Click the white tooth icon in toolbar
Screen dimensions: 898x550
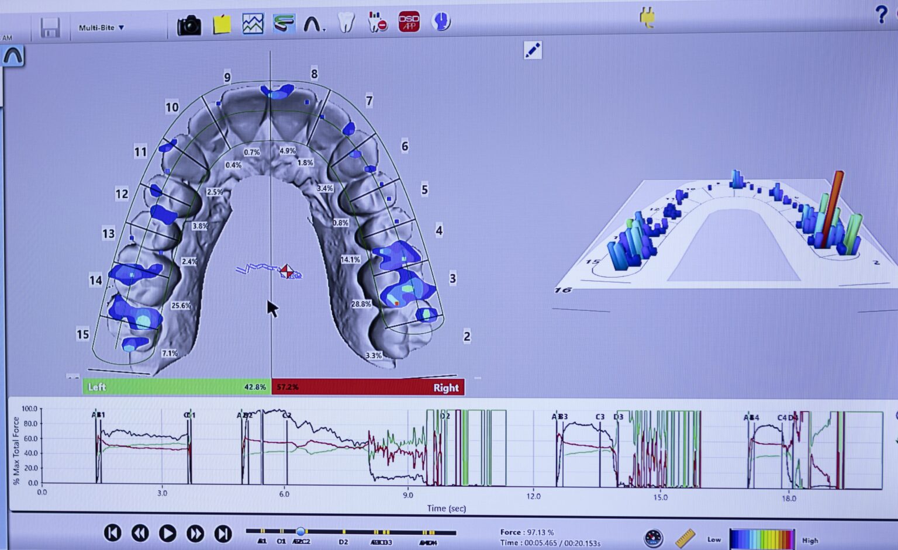point(346,23)
